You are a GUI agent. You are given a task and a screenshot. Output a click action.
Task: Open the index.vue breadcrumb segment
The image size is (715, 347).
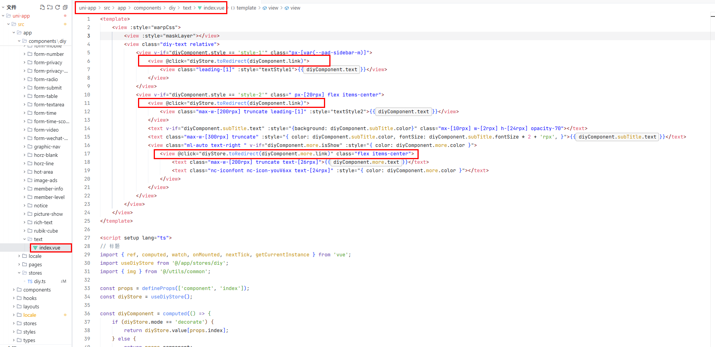(214, 8)
